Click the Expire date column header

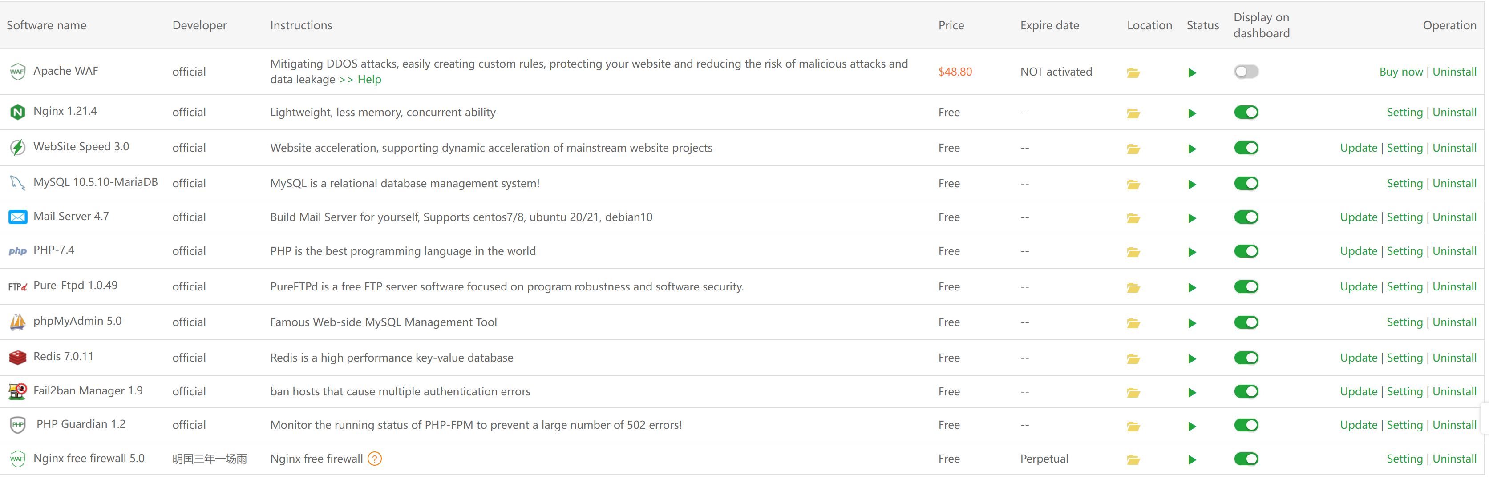point(1049,25)
